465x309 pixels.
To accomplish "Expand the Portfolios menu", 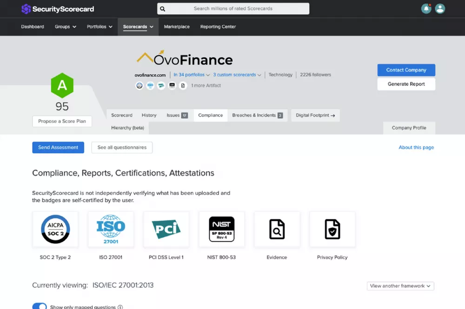I will [x=100, y=26].
